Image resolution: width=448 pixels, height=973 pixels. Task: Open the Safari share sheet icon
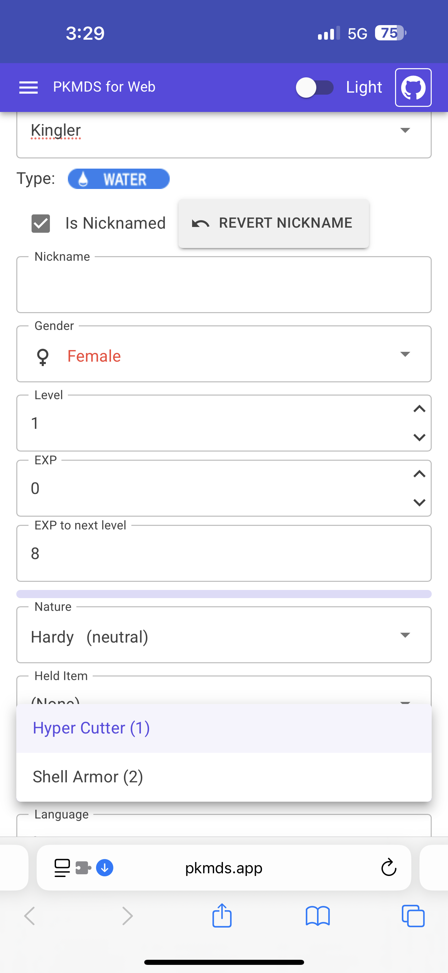(222, 916)
